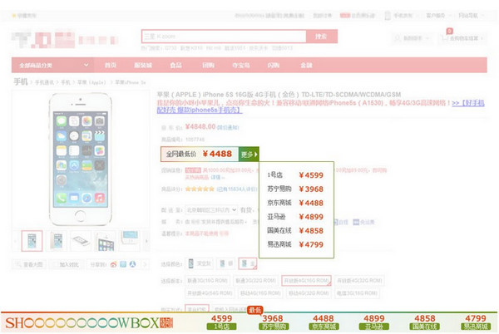Viewport: 499px width, 334px height.
Task: Click the 加入对比 compare button
Action: [67, 264]
